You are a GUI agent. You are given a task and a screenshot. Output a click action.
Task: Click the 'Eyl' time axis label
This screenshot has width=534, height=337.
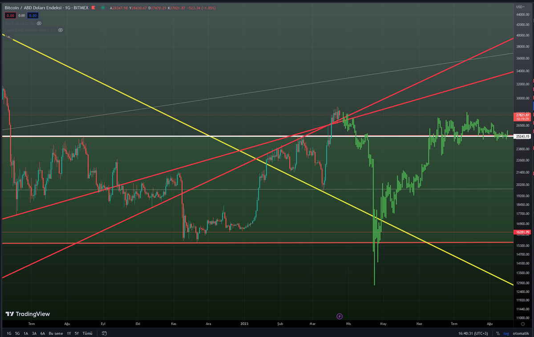103,324
